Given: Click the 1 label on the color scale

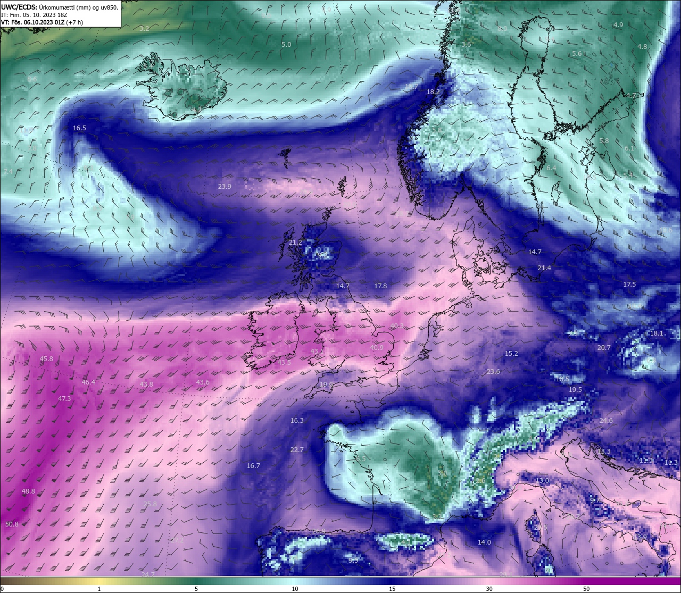Looking at the screenshot, I should [99, 589].
